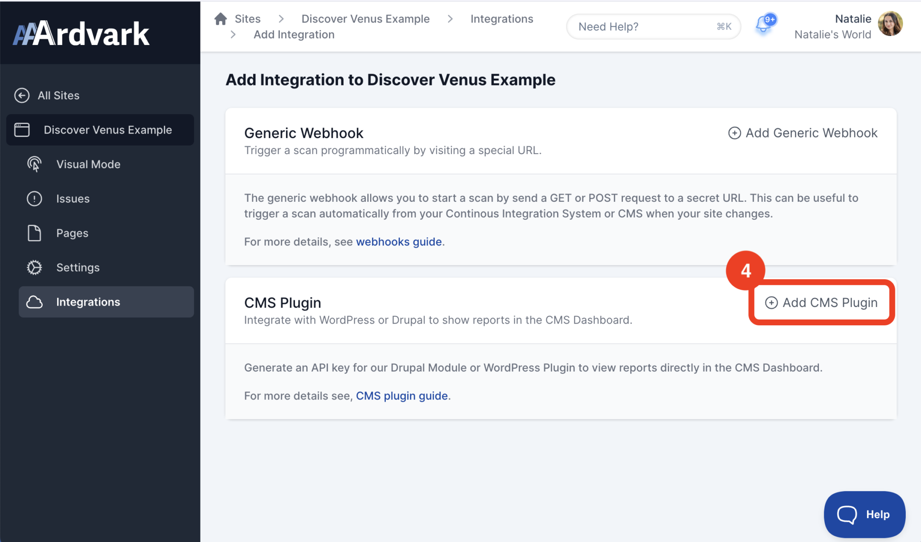Go to Discover Venus Example breadcrumb
This screenshot has width=921, height=542.
[365, 19]
